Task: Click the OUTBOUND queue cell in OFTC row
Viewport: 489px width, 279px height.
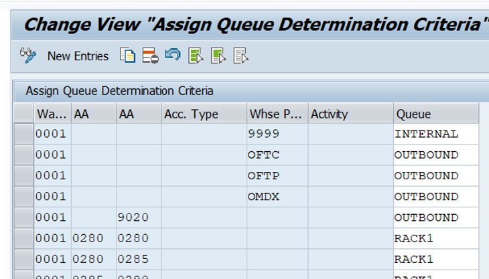Action: pyautogui.click(x=436, y=155)
